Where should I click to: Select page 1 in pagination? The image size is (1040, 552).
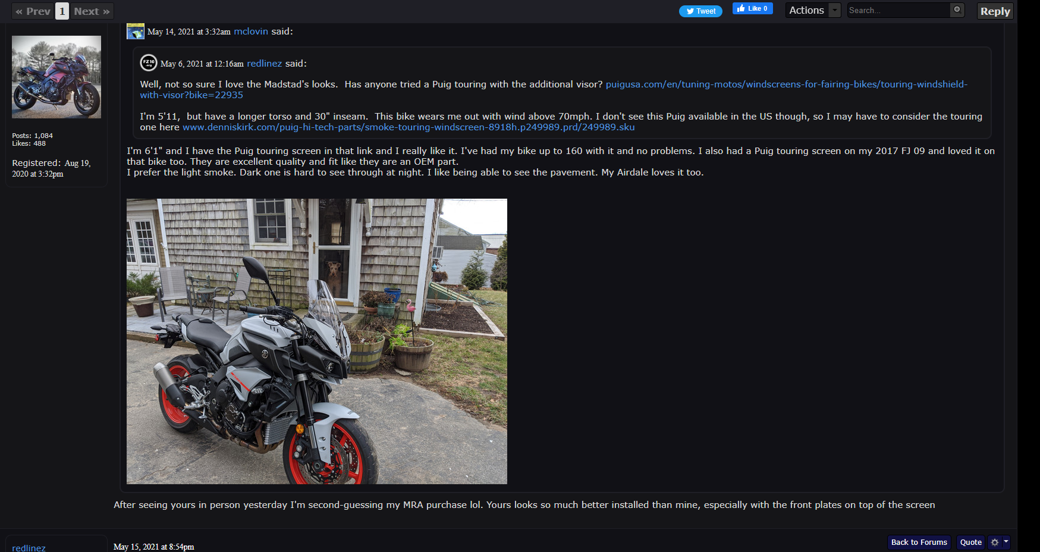click(x=62, y=11)
